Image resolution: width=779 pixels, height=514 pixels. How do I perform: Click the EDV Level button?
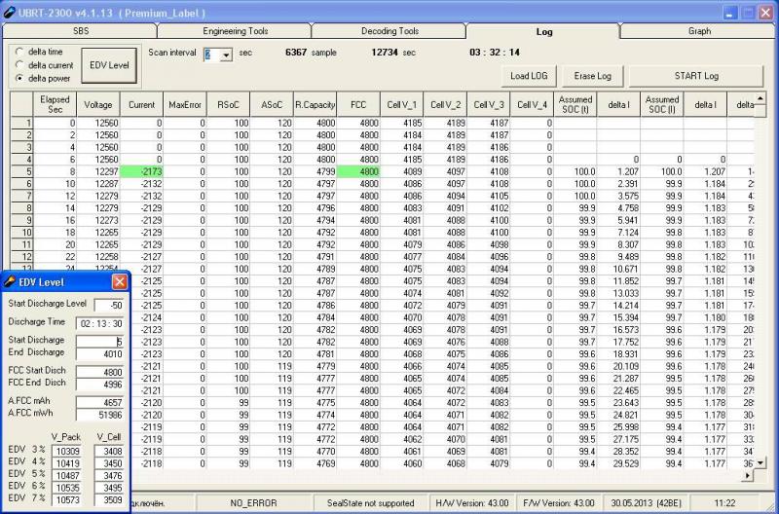pos(109,65)
